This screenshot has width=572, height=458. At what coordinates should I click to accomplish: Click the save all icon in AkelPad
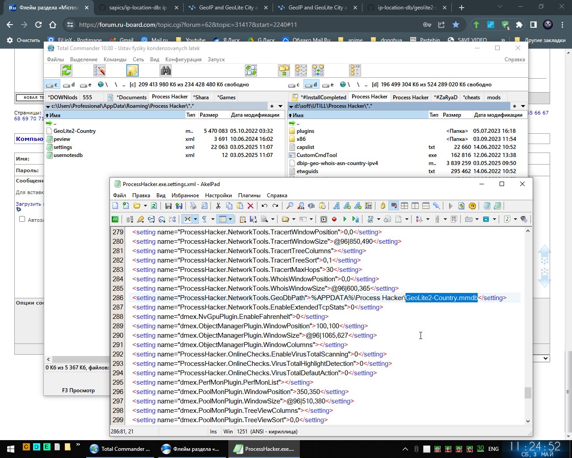click(x=179, y=206)
